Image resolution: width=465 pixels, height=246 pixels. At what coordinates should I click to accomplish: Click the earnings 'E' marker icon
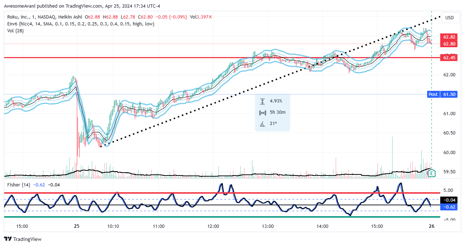tap(431, 173)
